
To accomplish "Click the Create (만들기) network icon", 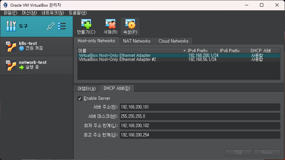I will tap(86, 24).
